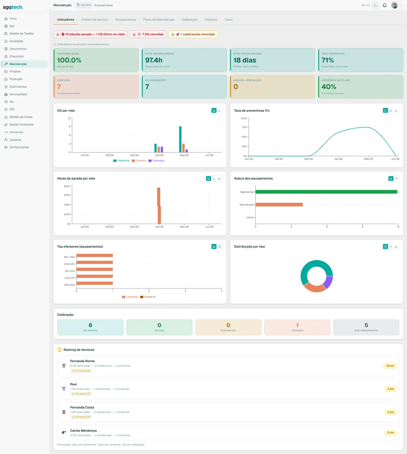Toggle dark mode moon icon
Viewport: 407px width, 454px height.
pyautogui.click(x=376, y=5)
